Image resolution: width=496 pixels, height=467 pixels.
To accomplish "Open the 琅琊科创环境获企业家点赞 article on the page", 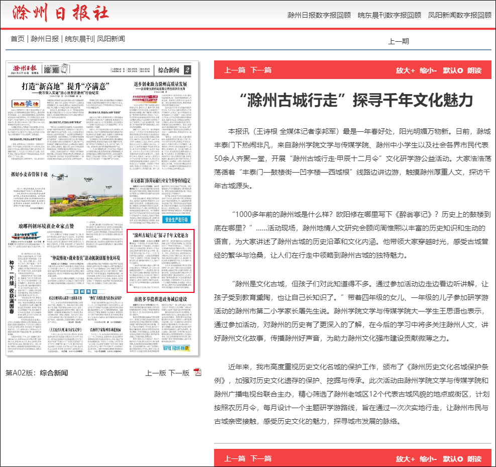I will click(x=46, y=226).
